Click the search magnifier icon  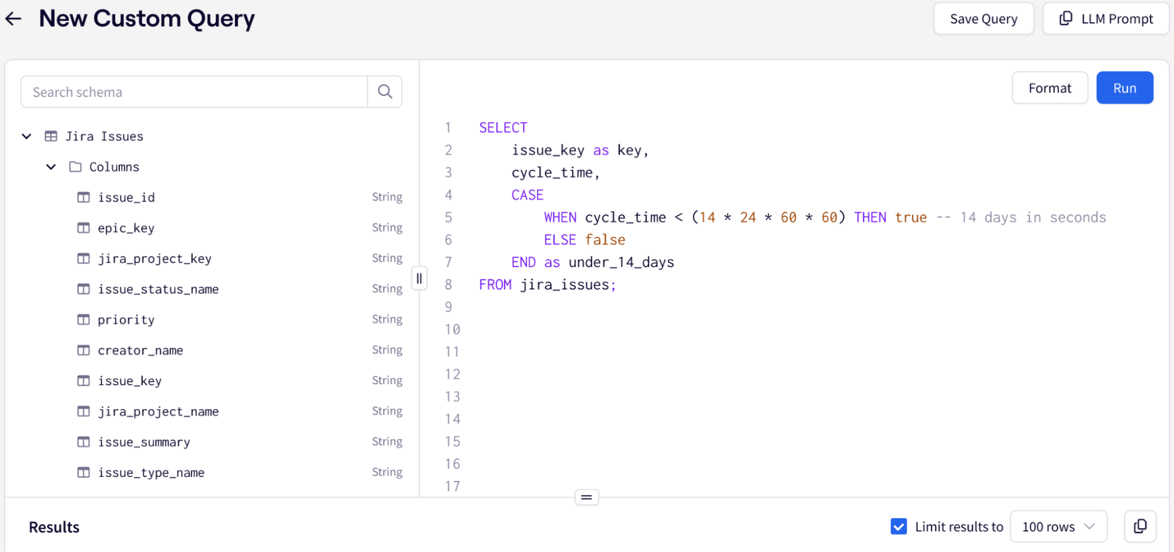[x=385, y=92]
